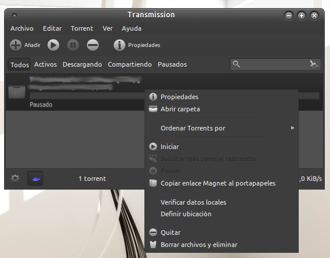Select Borrar archivos y eliminar
The height and width of the screenshot is (258, 330).
point(222,245)
